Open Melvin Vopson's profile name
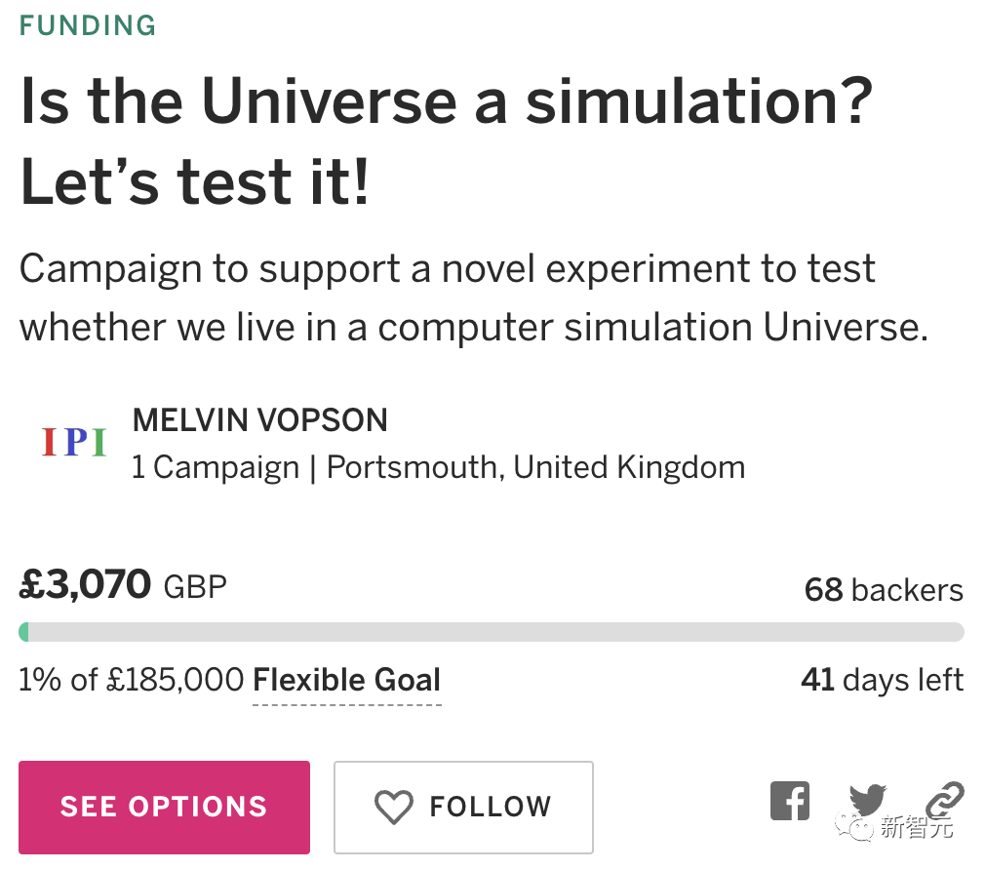985x870 pixels. 259,420
